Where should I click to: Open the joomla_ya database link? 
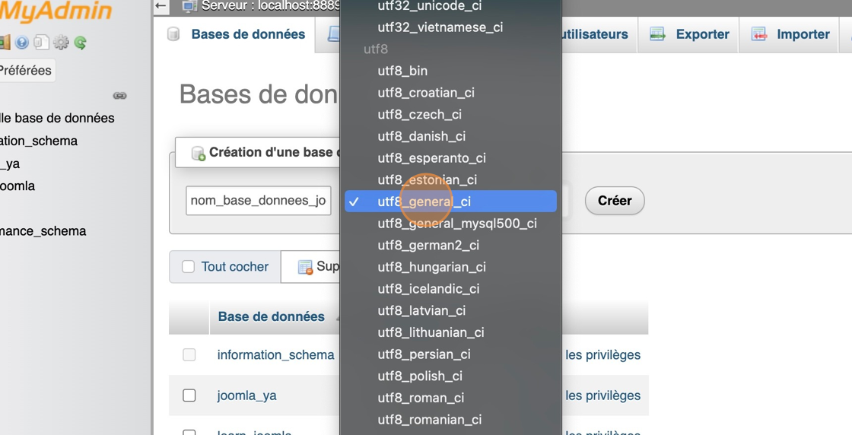tap(246, 395)
